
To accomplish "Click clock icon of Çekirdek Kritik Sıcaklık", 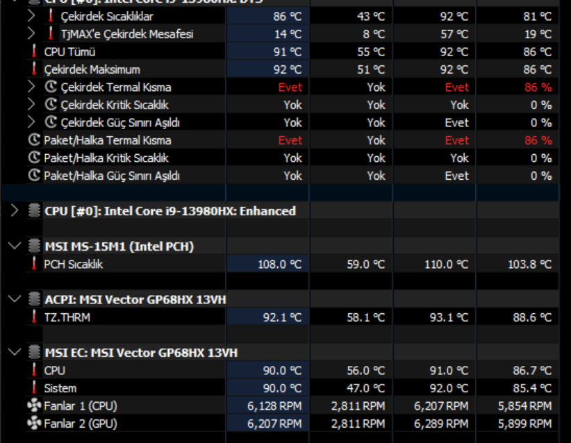I will [51, 104].
